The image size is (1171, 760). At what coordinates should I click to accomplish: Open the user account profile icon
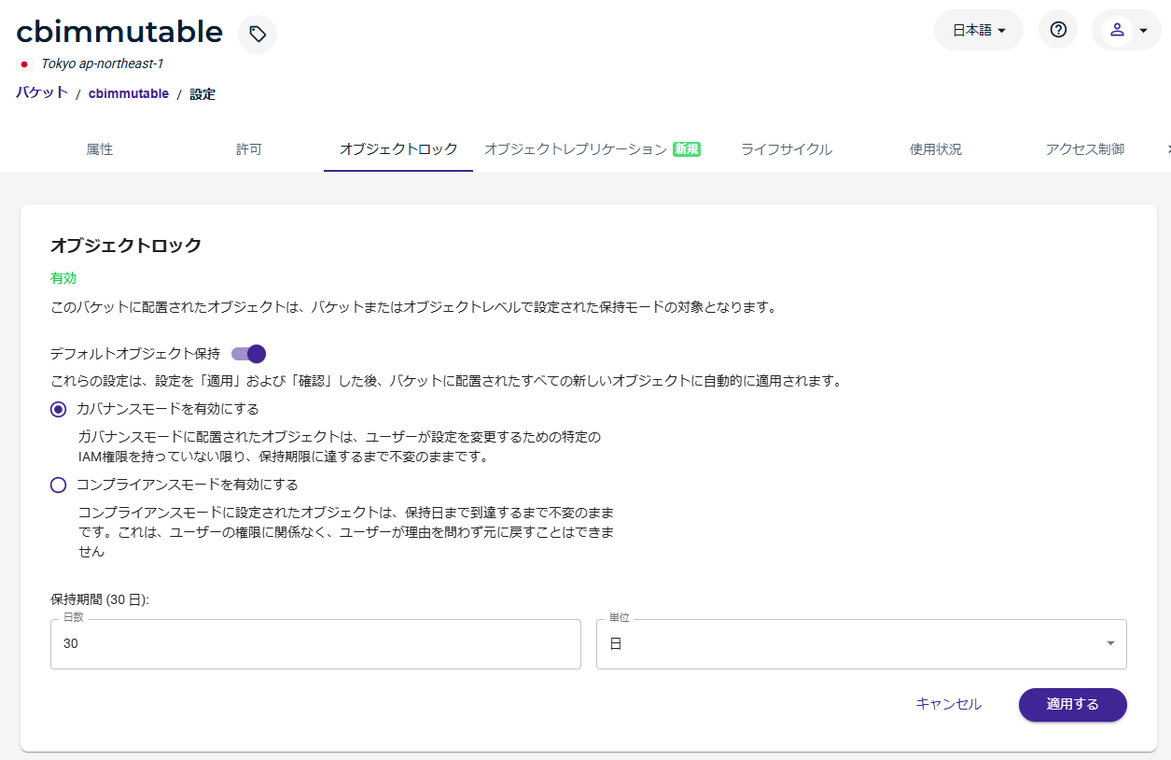1117,30
